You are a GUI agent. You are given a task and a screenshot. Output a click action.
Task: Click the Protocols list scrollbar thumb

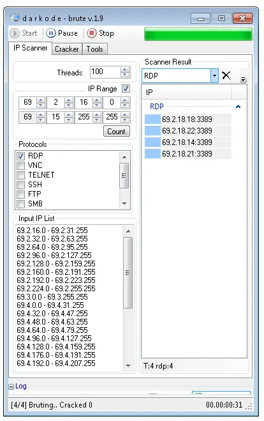click(124, 175)
